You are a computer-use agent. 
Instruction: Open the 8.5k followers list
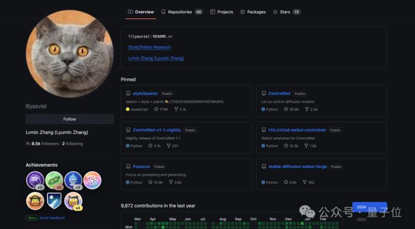click(45, 144)
